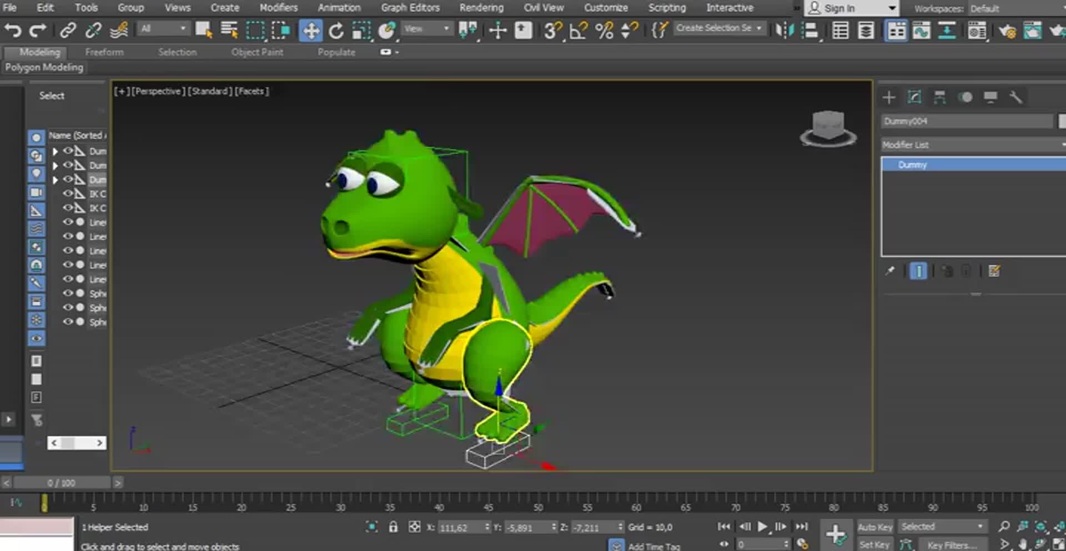Open the Modify panel
Viewport: 1066px width, 551px height.
[914, 97]
